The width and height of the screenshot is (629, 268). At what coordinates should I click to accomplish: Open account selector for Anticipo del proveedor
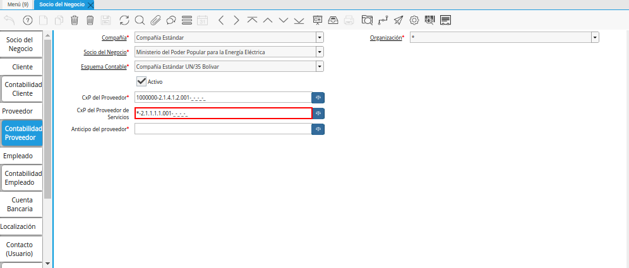tap(318, 129)
